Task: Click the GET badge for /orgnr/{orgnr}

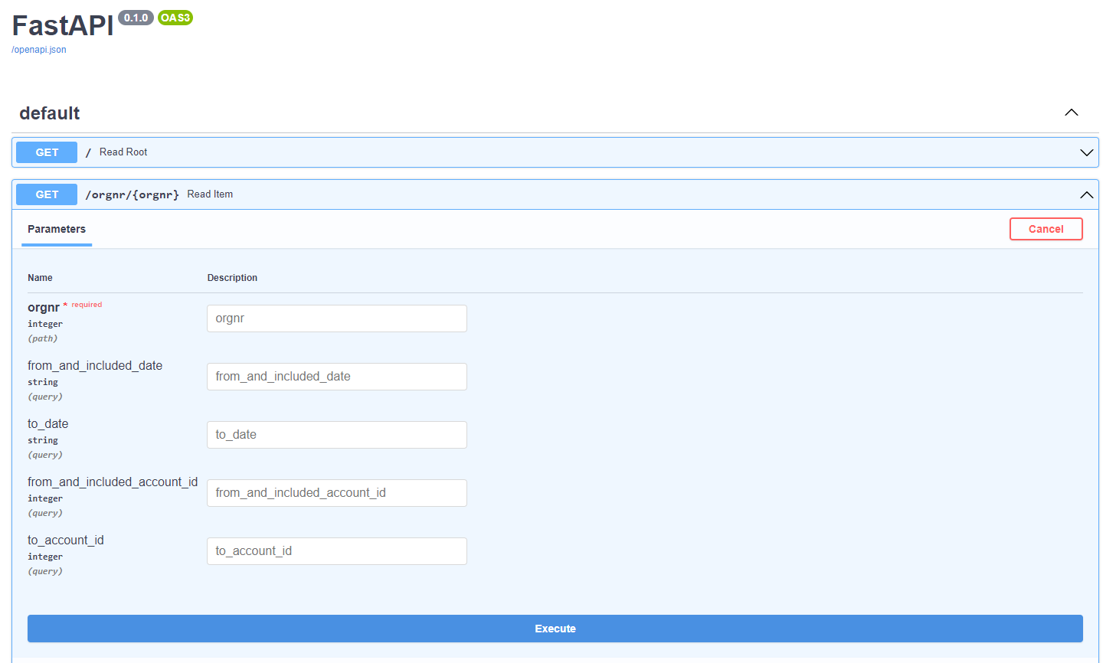Action: tap(47, 194)
